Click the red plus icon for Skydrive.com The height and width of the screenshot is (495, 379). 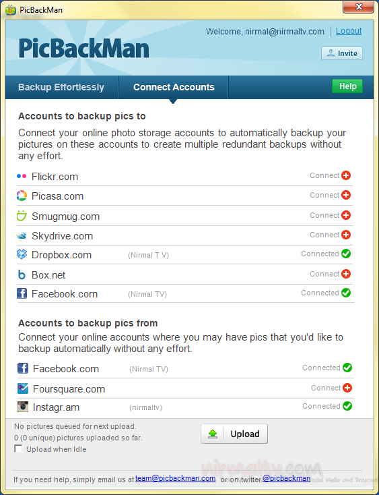tap(346, 235)
